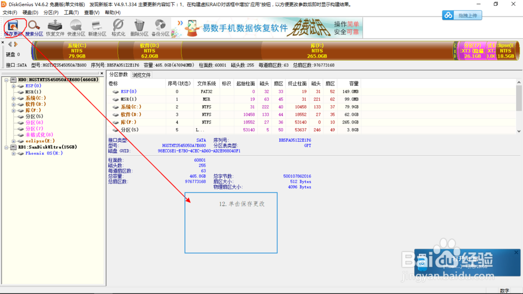This screenshot has height=294, width=523.
Task: Open the Backup Partition (备份分区) tool
Action: pos(161,28)
